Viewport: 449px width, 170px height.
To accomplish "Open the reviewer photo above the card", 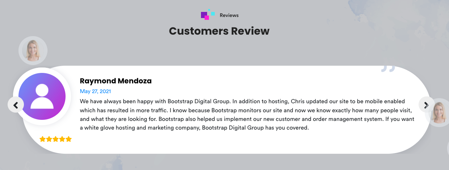I will tap(33, 51).
